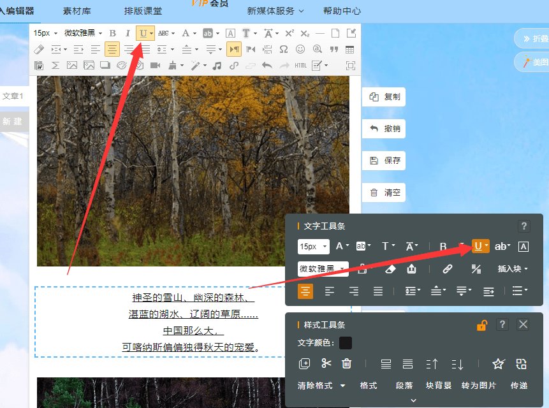Click the duplicate plus icon in 样式工具条
This screenshot has width=549, height=408.
[304, 363]
